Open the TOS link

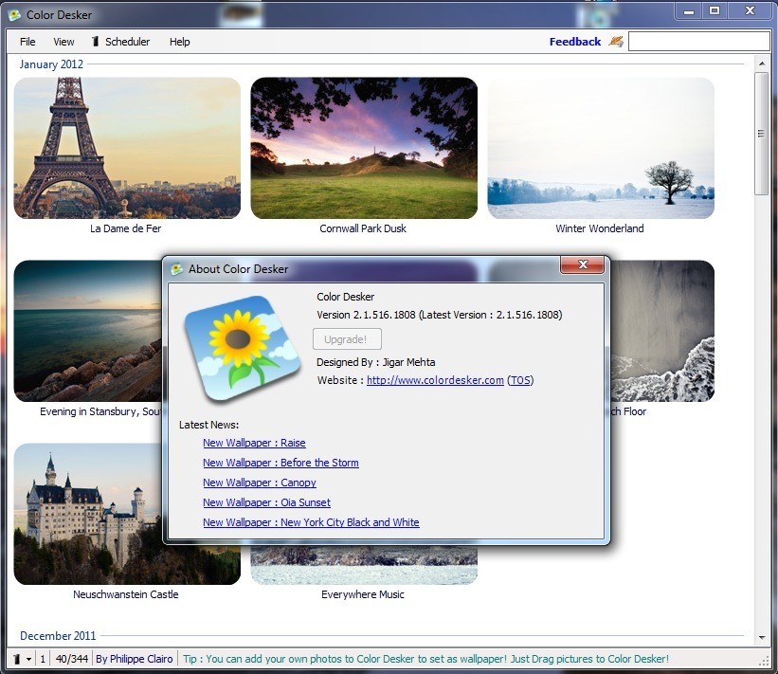519,379
